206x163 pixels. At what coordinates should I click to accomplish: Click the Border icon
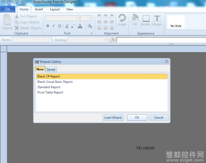coord(146,18)
